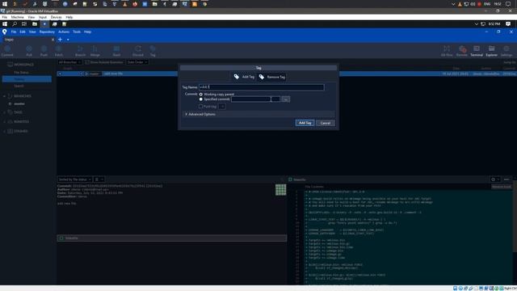Open the file list view mode dropdown
This screenshot has width=517, height=291.
pos(99,179)
